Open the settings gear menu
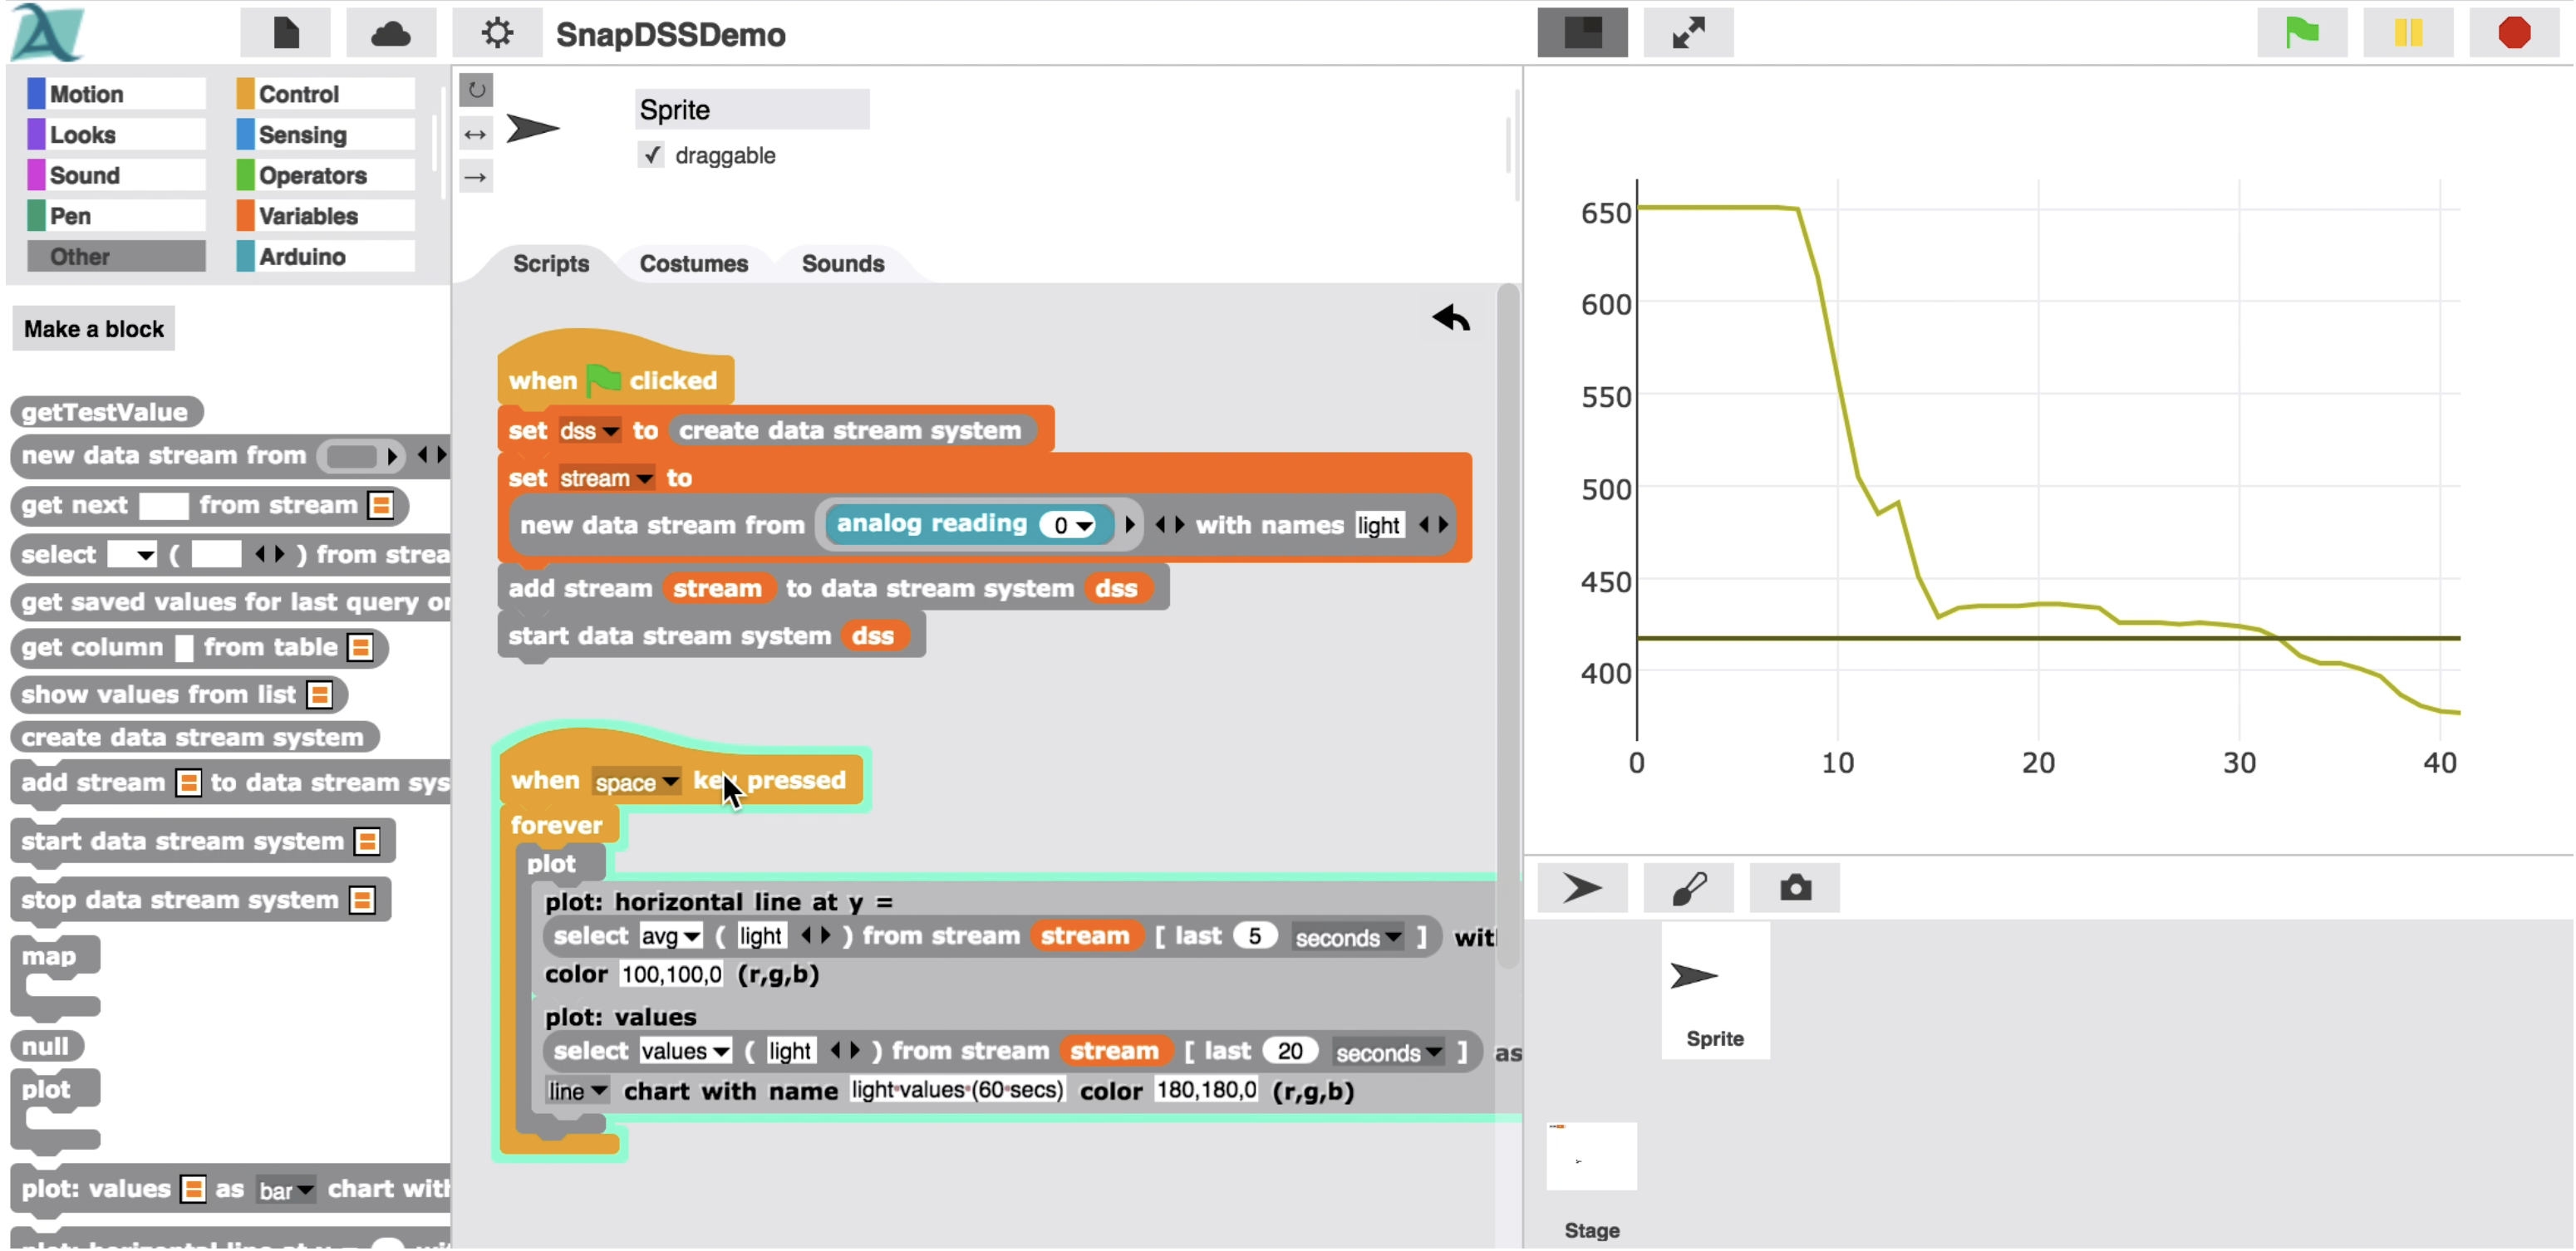The image size is (2576, 1251). 497,34
